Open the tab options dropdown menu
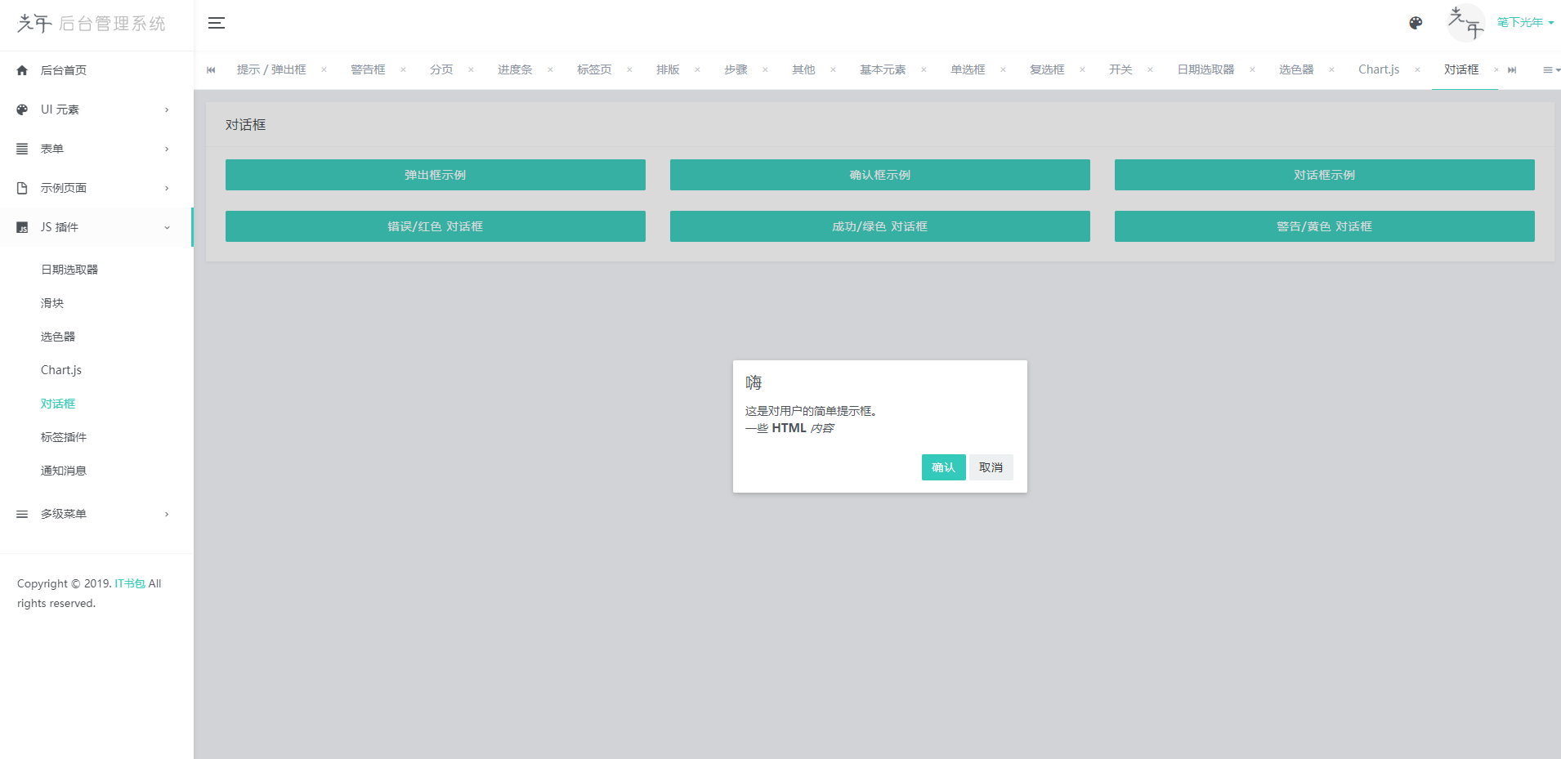This screenshot has width=1561, height=759. point(1551,70)
